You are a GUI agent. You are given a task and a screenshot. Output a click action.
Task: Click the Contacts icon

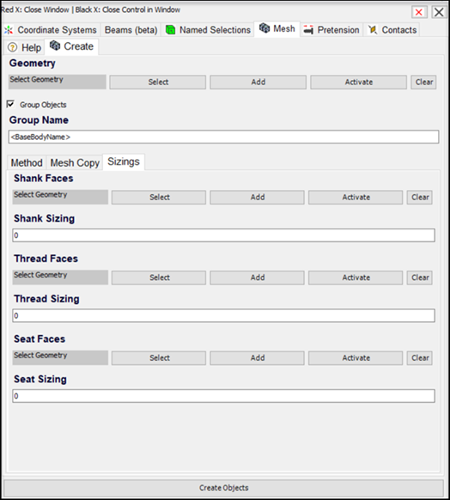pos(373,30)
